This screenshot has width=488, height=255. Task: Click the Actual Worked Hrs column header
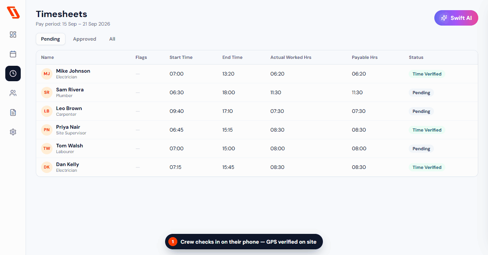[x=291, y=57]
